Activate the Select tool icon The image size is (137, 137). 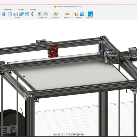[90, 14]
